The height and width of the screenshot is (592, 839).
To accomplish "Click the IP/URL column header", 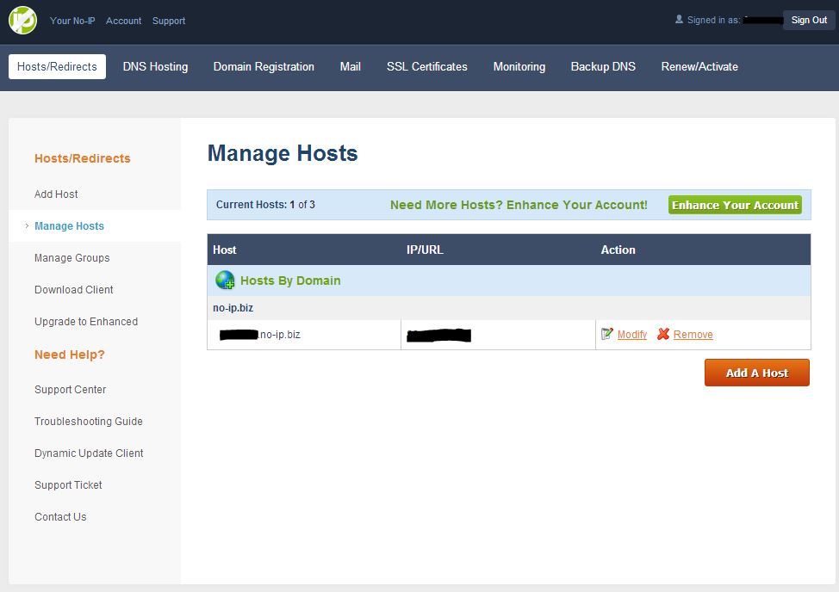I will [x=425, y=250].
